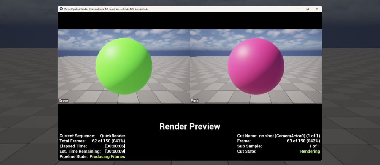Click the Rendering cut state text
Image resolution: width=380 pixels, height=165 pixels.
coord(310,151)
